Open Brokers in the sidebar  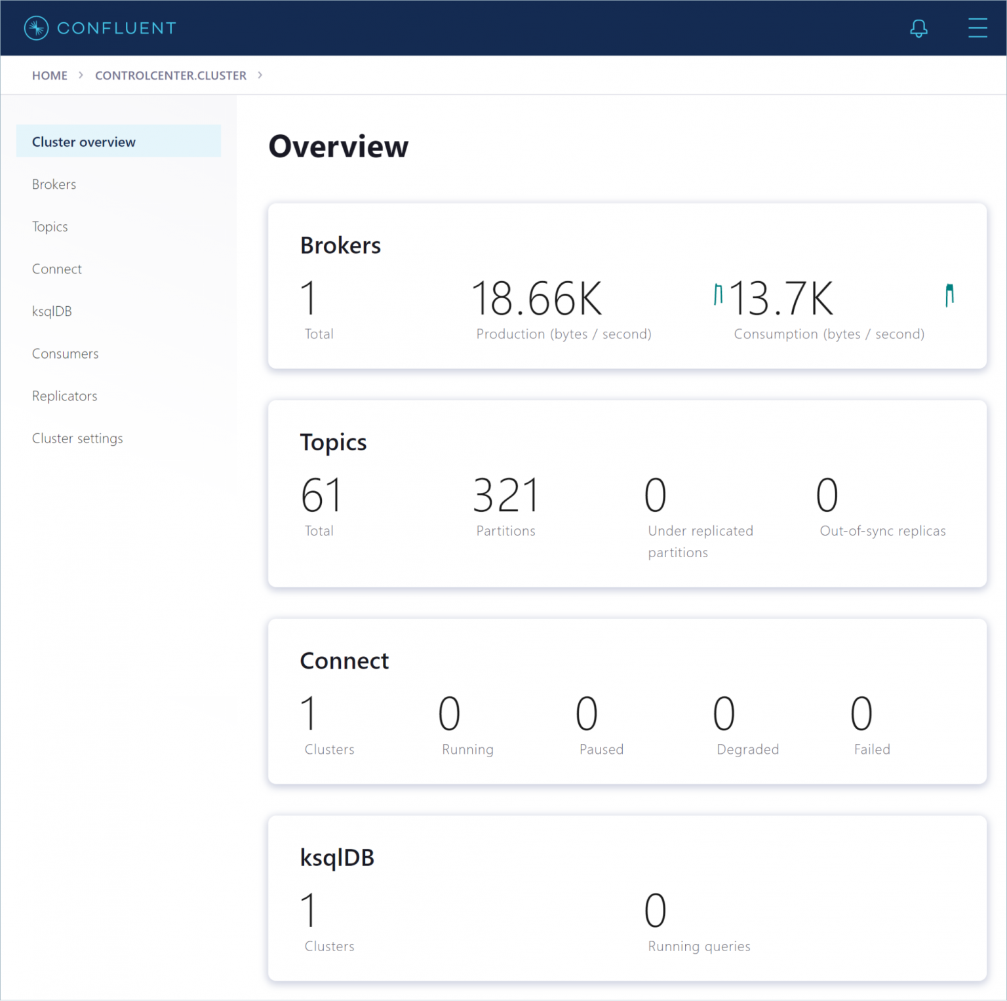pos(54,184)
